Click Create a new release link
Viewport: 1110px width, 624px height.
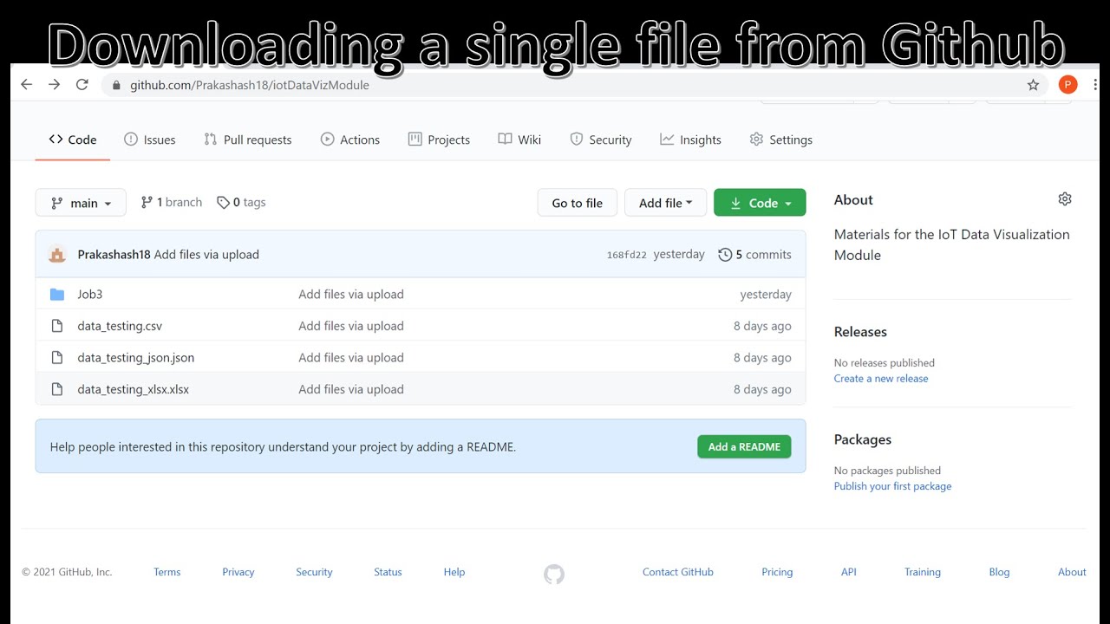(881, 379)
